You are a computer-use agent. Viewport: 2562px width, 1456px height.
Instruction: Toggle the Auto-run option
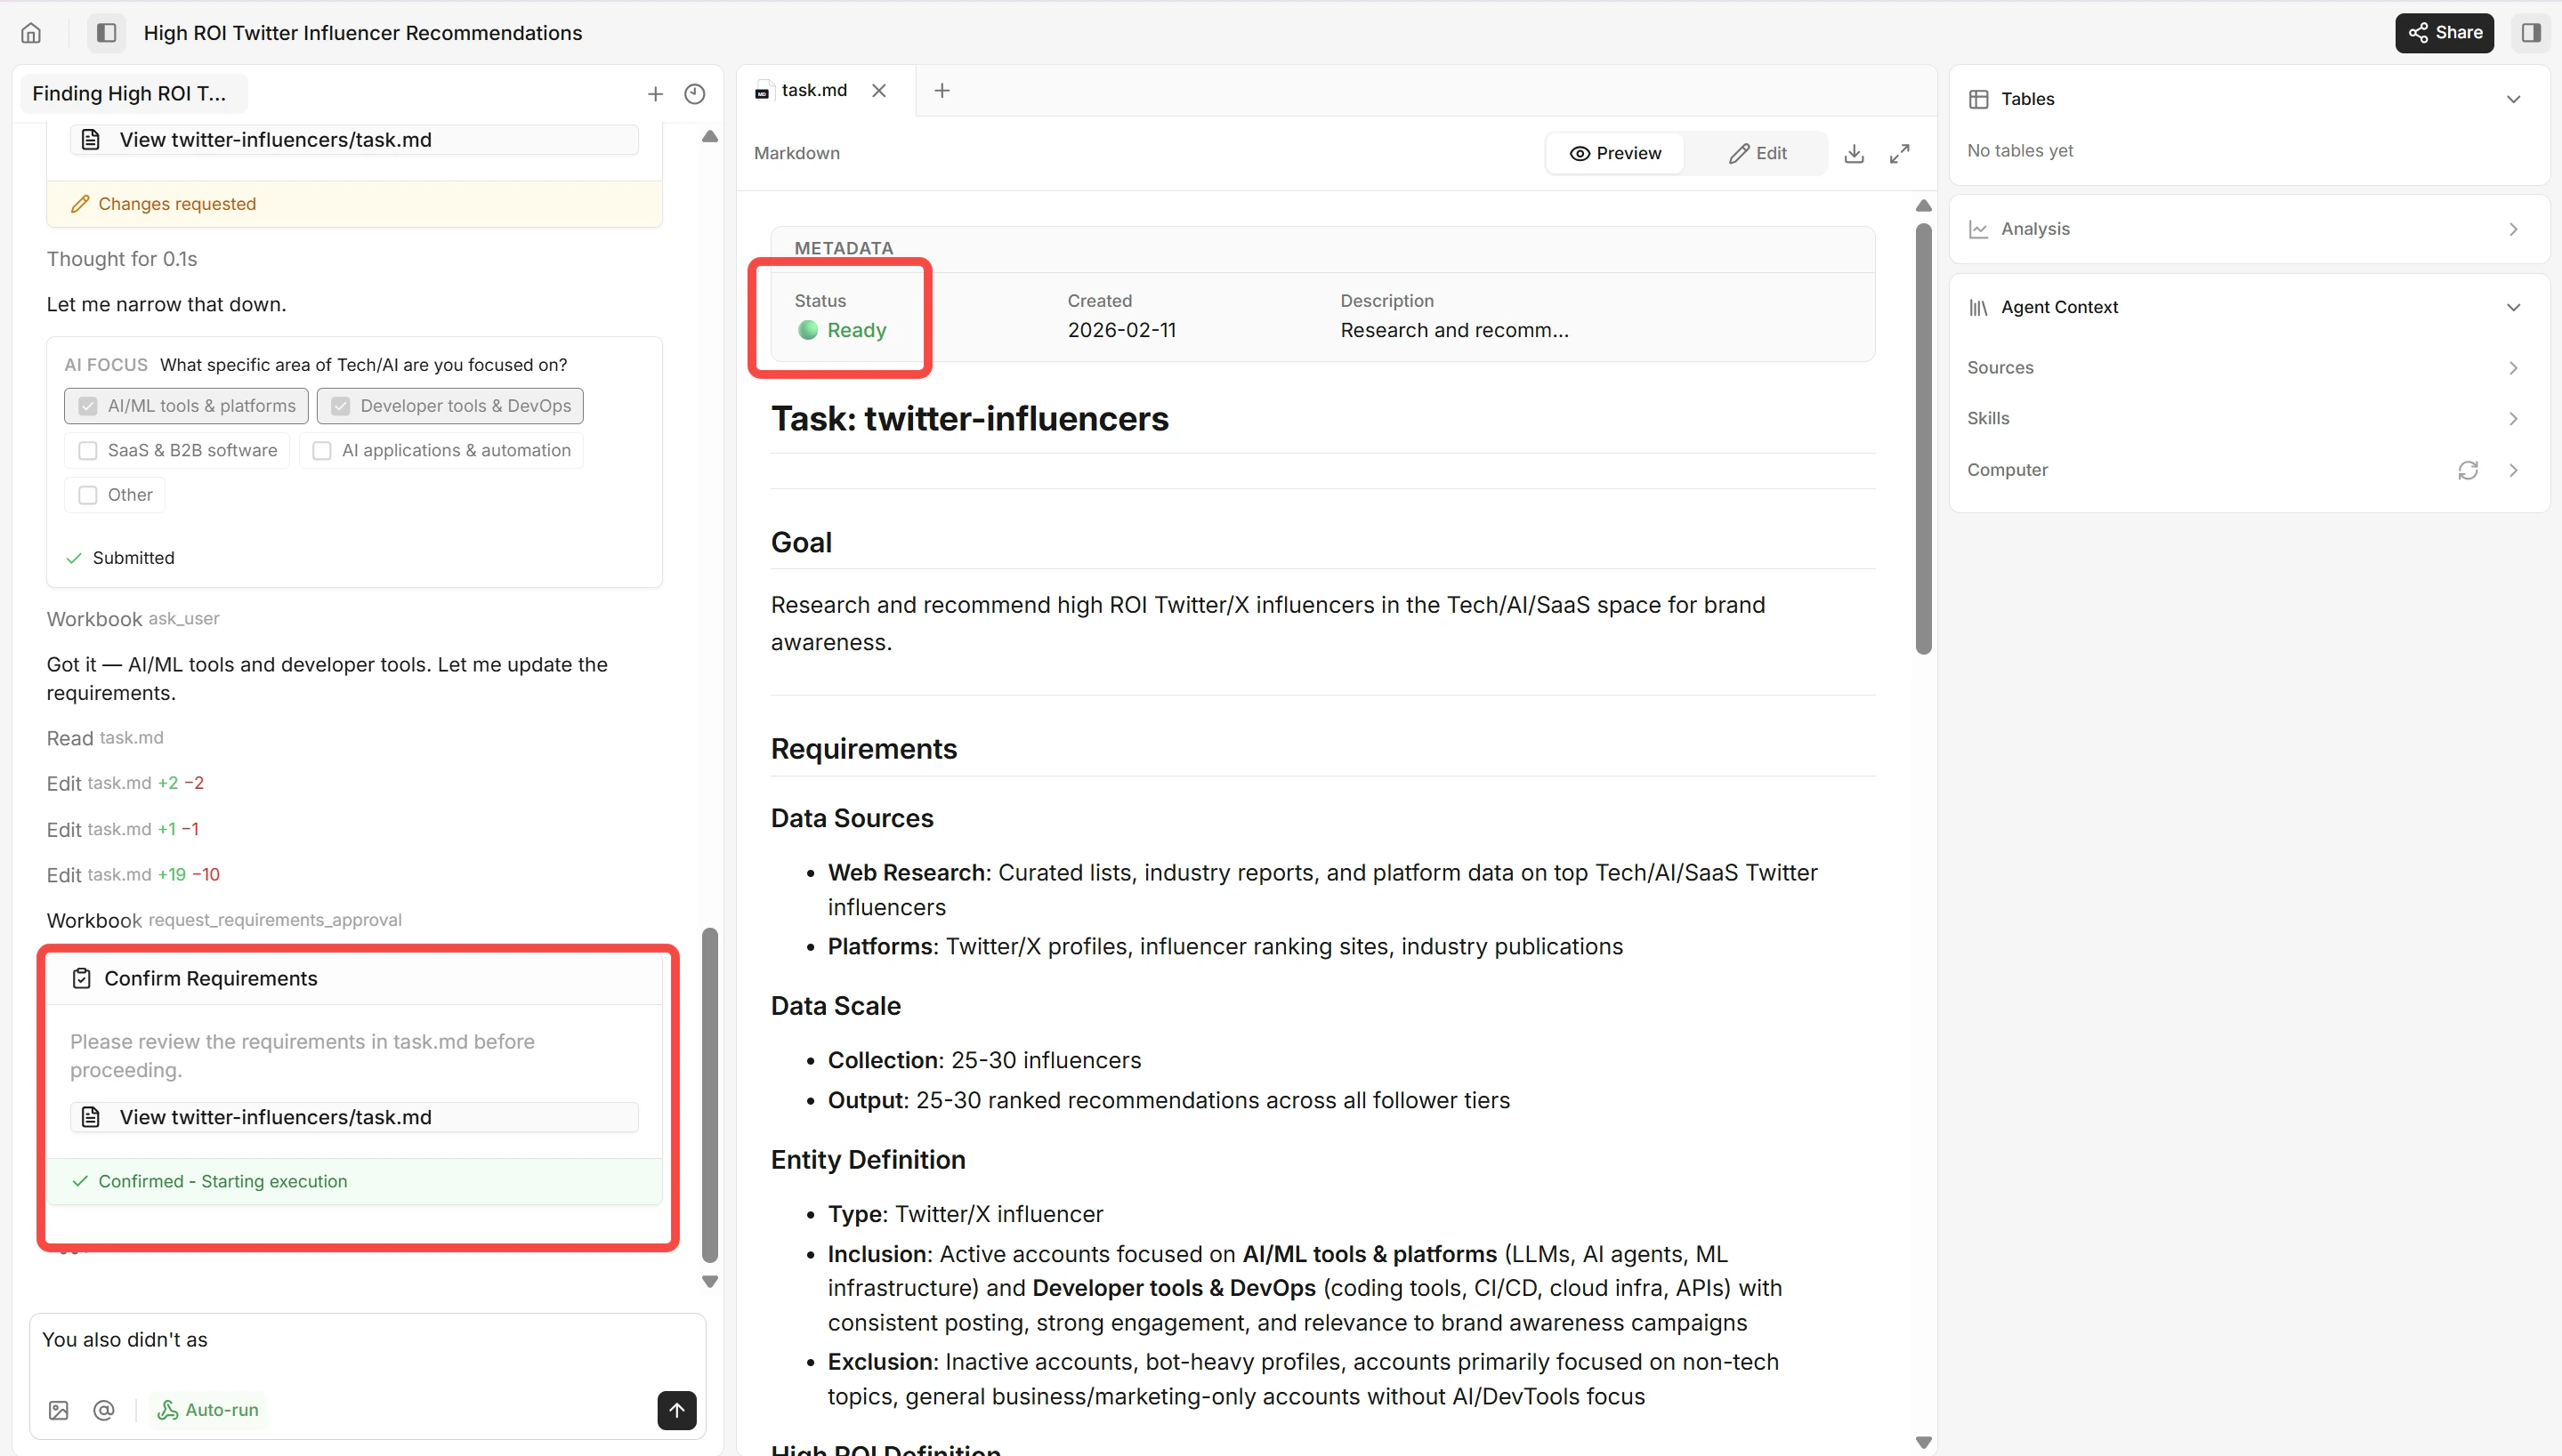[x=208, y=1410]
